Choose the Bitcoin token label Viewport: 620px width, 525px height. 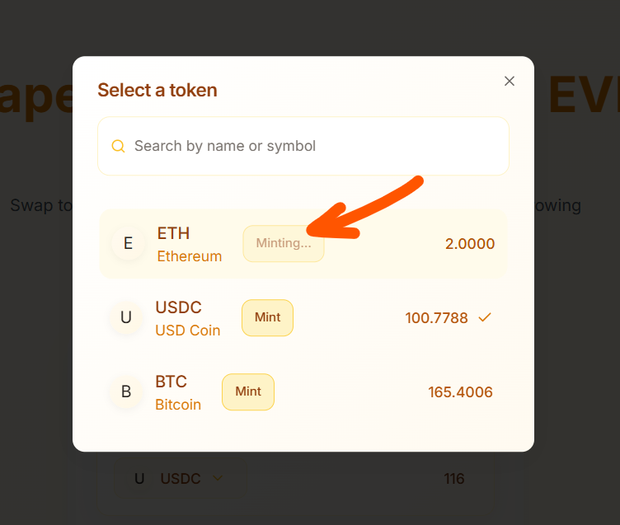click(178, 405)
